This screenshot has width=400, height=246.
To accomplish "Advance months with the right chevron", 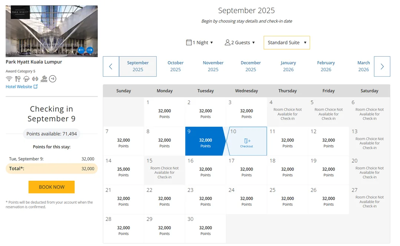I will pyautogui.click(x=382, y=67).
